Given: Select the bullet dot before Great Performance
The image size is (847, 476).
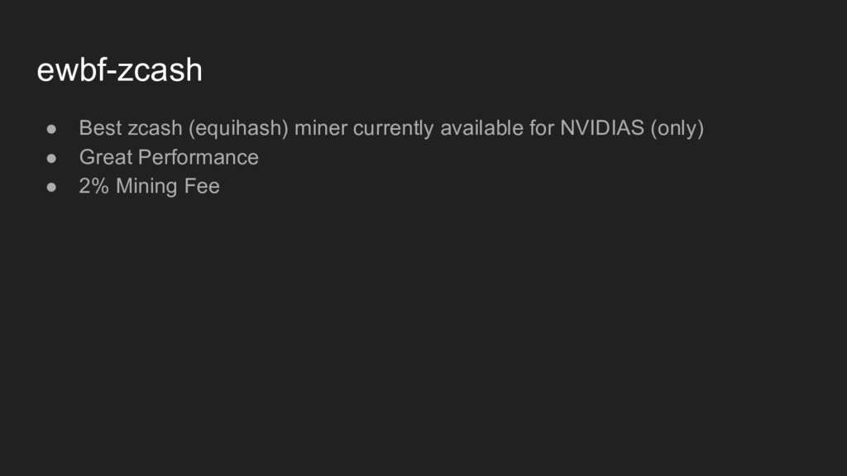Looking at the screenshot, I should [x=51, y=158].
